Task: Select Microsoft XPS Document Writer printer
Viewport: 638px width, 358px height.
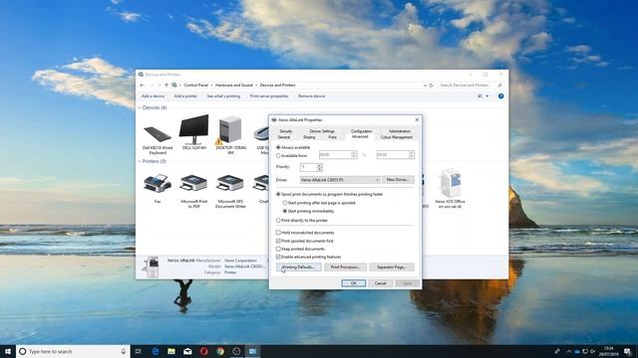Action: tap(230, 183)
